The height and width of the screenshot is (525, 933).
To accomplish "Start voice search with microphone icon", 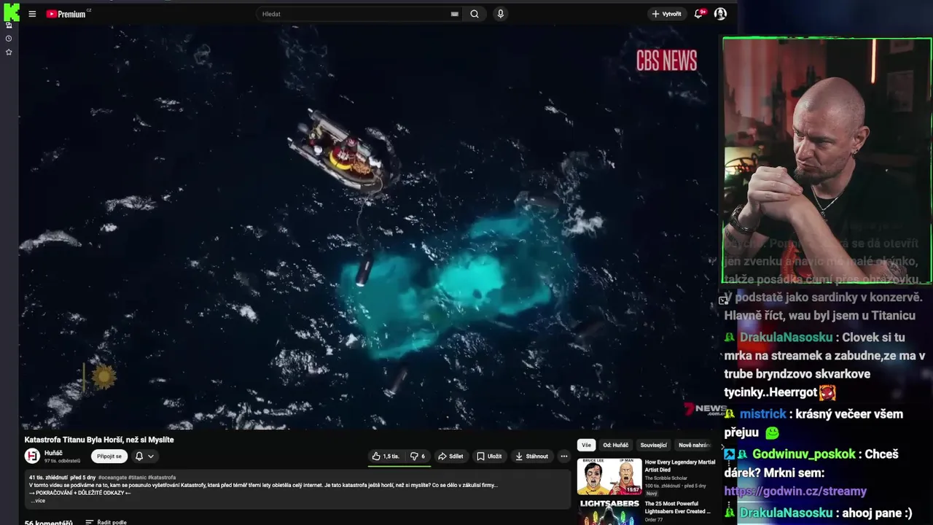I will pyautogui.click(x=500, y=14).
